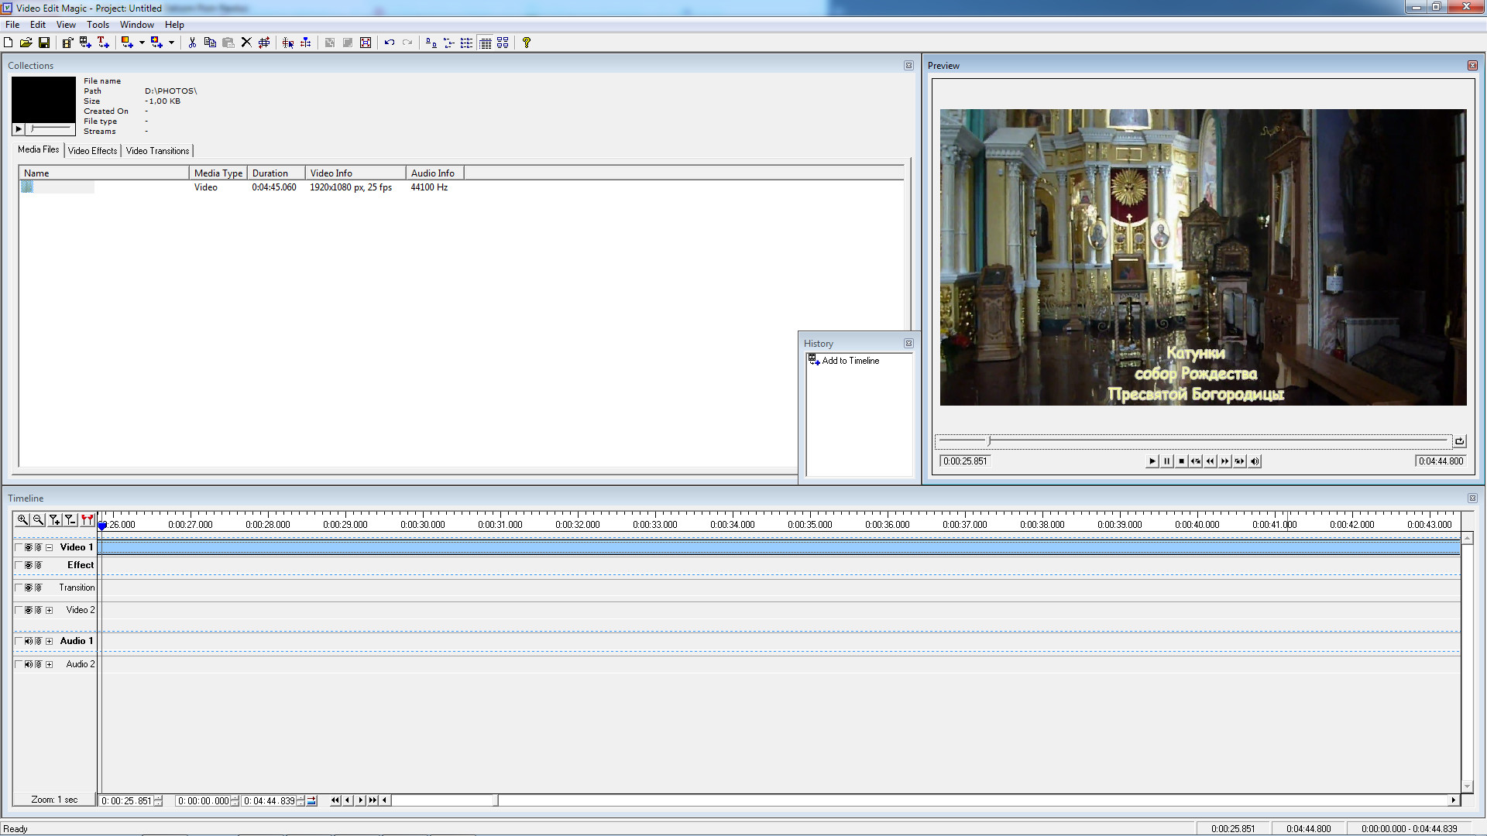Image resolution: width=1487 pixels, height=836 pixels.
Task: Click the Preview seek slider track
Action: [x=1193, y=440]
